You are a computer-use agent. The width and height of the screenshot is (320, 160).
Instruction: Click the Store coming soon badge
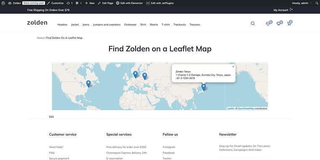click(34, 3)
